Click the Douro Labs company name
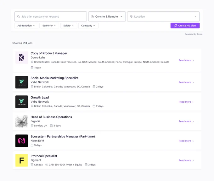Screen dimensions: 214x181 click(x=38, y=57)
